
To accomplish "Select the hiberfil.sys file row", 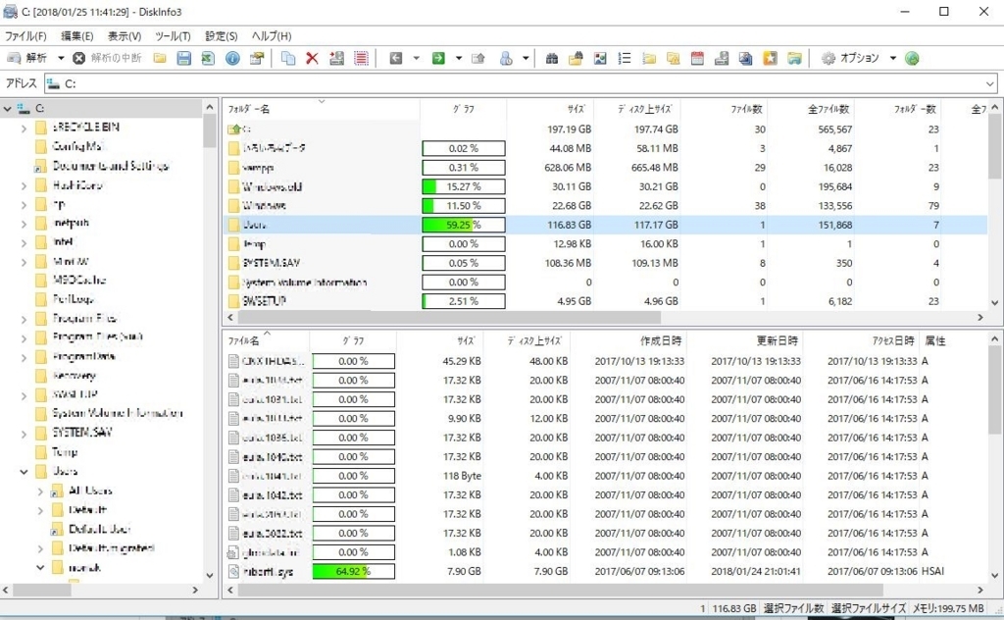I will click(x=605, y=571).
